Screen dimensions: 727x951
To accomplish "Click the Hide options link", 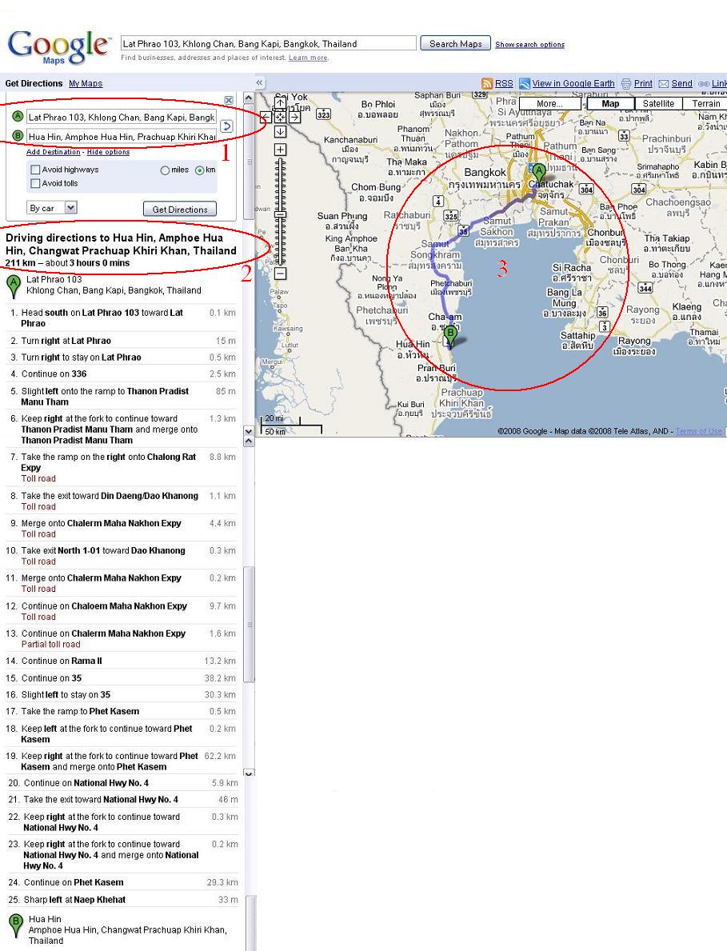I will [x=108, y=152].
